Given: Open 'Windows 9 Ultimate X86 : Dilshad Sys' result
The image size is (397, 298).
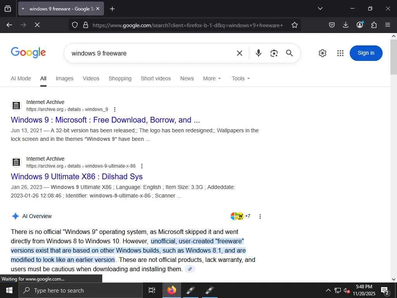Looking at the screenshot, I should [77, 177].
